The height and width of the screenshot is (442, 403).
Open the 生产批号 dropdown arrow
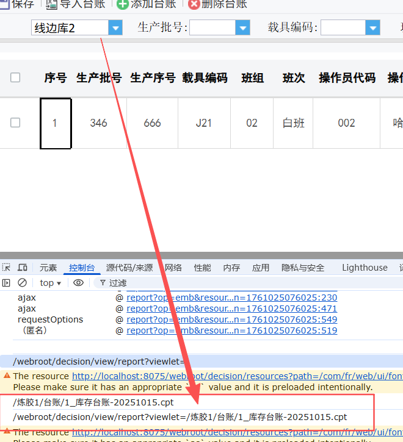(242, 27)
